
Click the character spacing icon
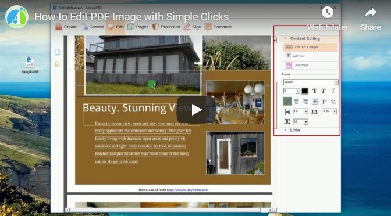pyautogui.click(x=314, y=111)
